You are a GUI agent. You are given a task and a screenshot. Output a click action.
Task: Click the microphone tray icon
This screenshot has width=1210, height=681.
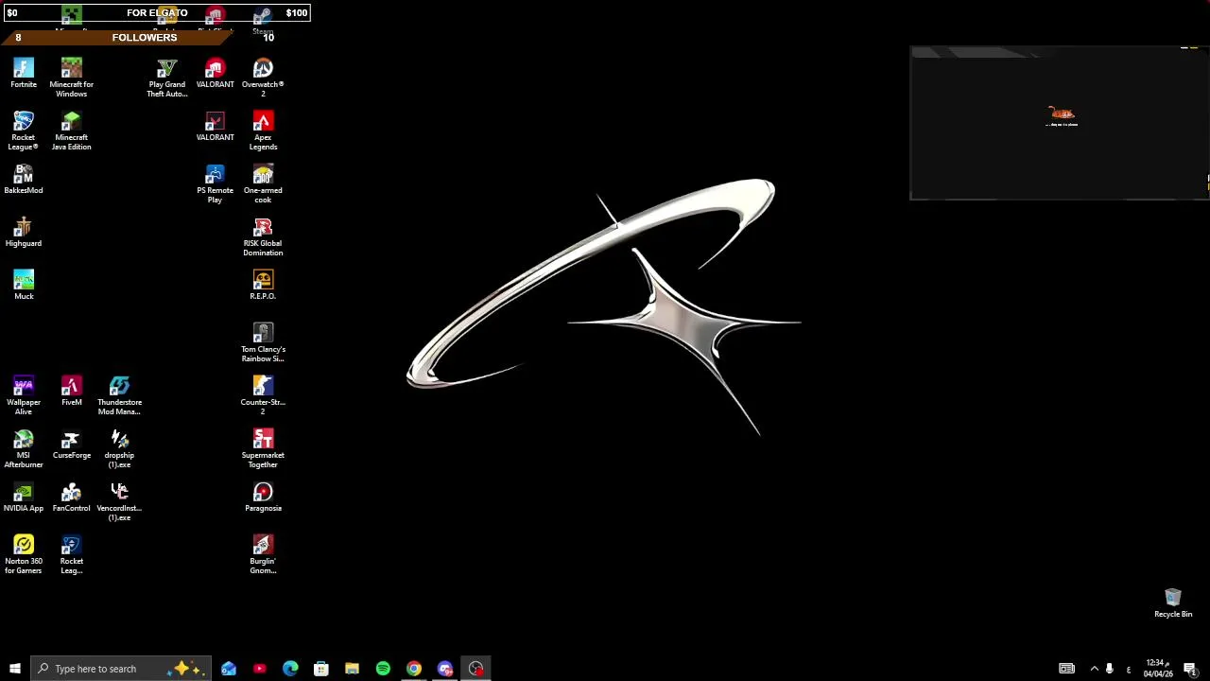1110,669
